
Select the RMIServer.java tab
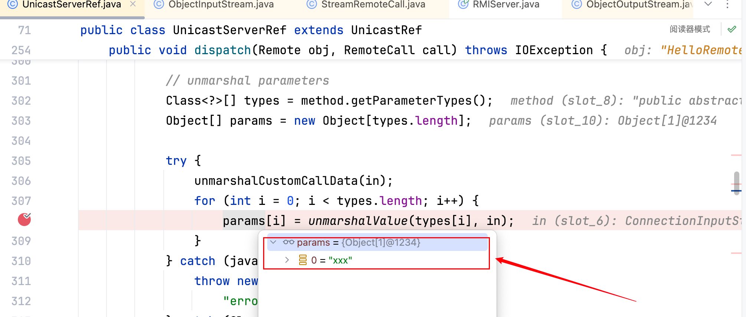(x=505, y=4)
